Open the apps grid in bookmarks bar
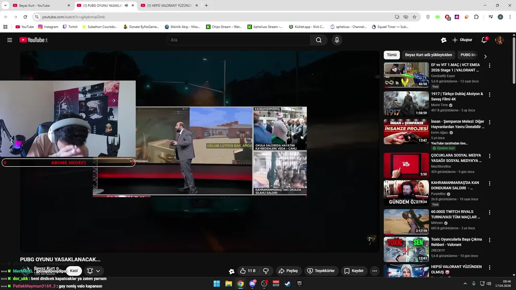 tap(5, 27)
